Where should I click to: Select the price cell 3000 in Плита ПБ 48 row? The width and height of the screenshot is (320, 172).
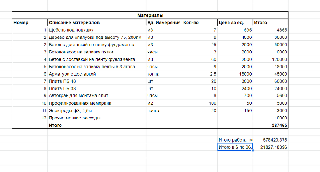pyautogui.click(x=235, y=81)
